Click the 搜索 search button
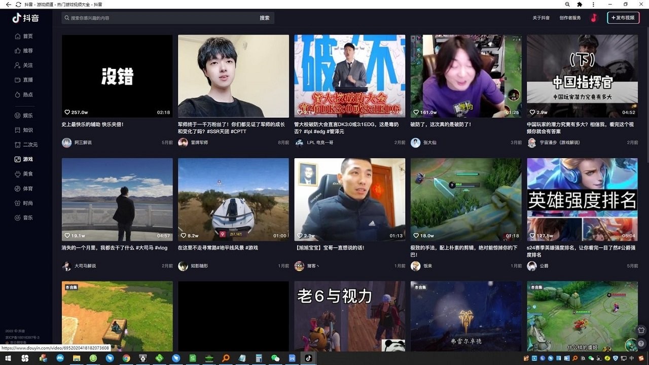649x365 pixels. [x=265, y=18]
